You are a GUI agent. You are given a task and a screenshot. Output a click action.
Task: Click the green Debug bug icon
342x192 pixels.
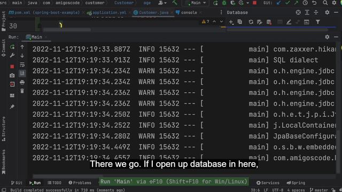[x=224, y=3]
